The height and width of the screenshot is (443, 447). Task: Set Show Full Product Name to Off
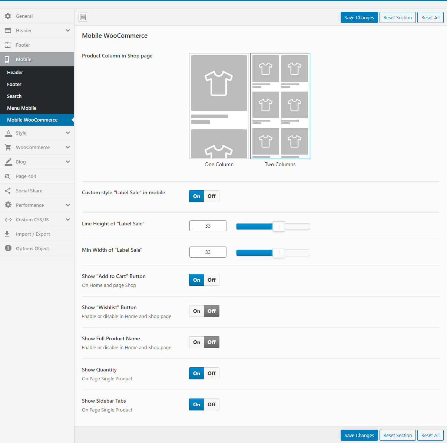(212, 342)
